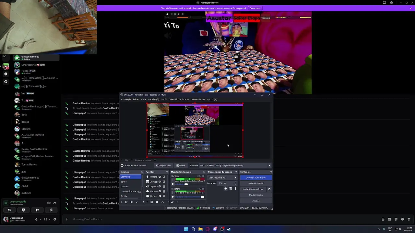The width and height of the screenshot is (415, 233).
Task: Remove transition using trash icon in Transiciones
Action: [231, 189]
